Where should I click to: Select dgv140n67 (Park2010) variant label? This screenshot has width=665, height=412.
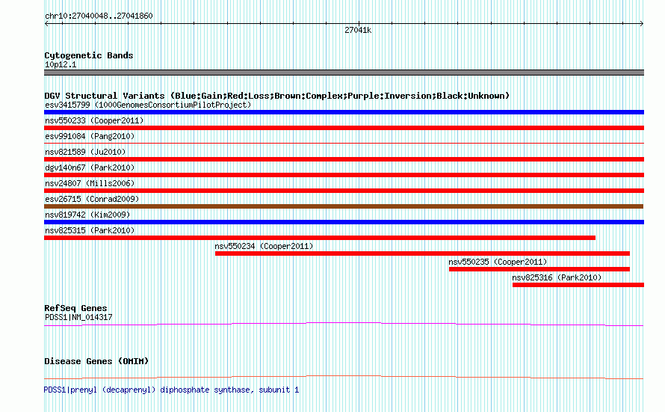(x=90, y=167)
